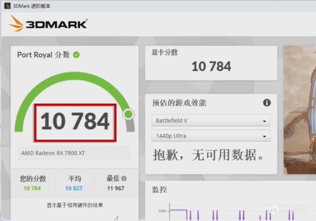
Task: Click green validation checkmark next to Port Royal
Action: click(x=76, y=55)
